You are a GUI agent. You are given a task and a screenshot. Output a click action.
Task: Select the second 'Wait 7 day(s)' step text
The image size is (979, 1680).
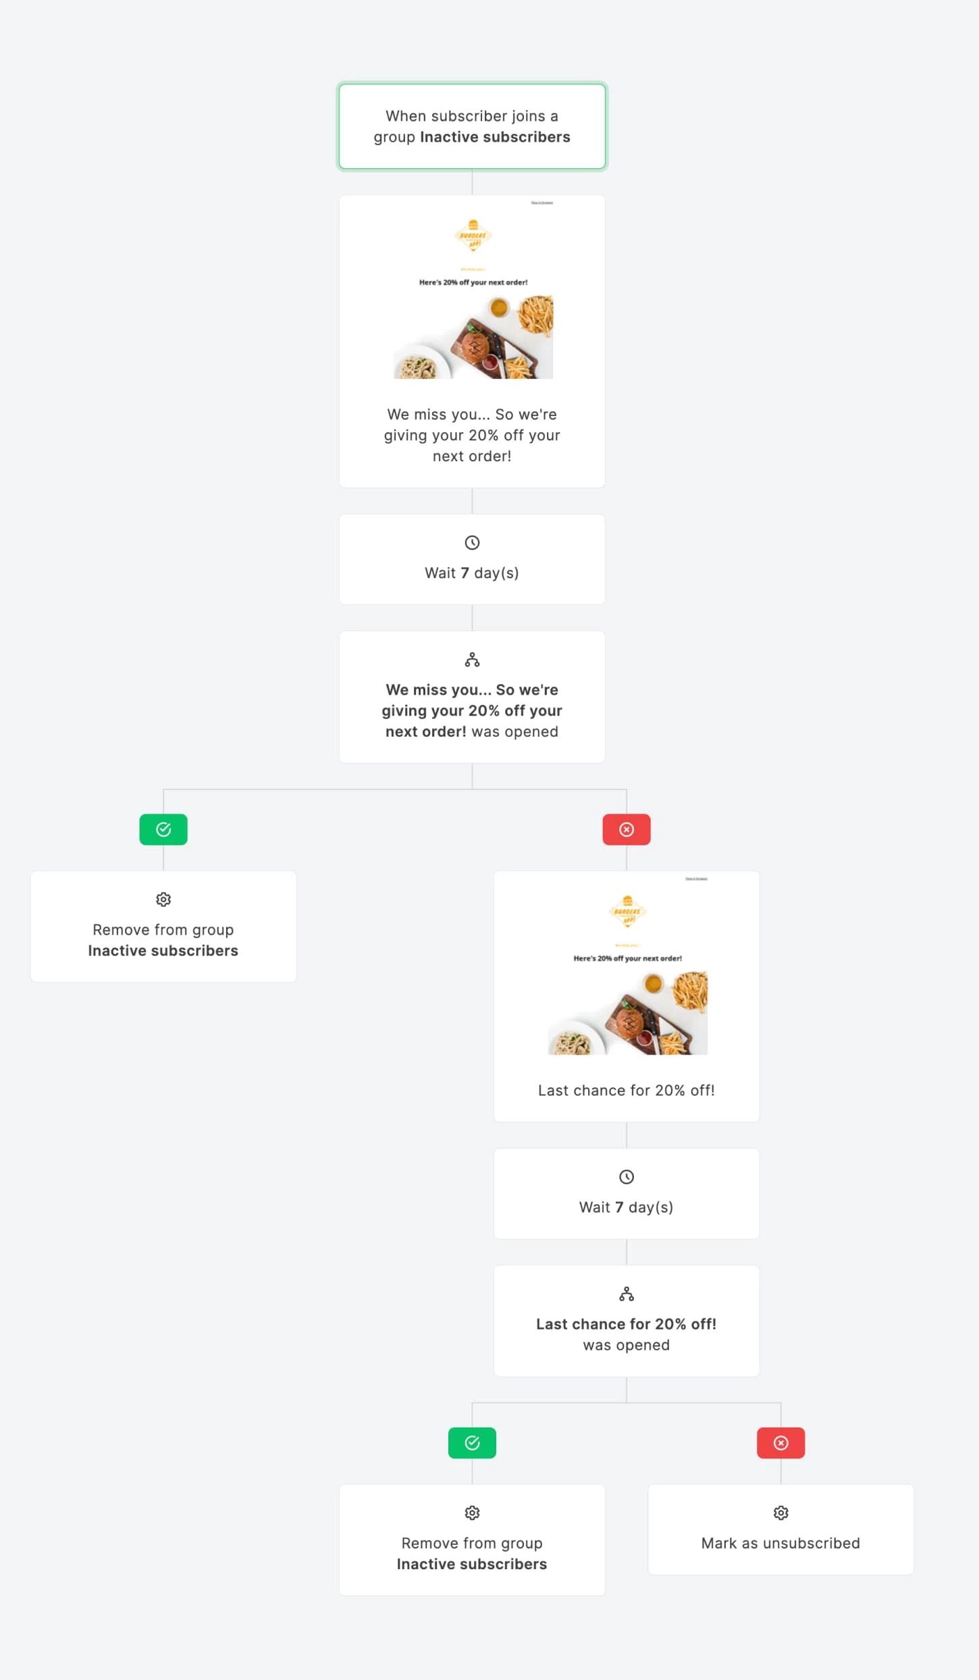click(x=627, y=1207)
